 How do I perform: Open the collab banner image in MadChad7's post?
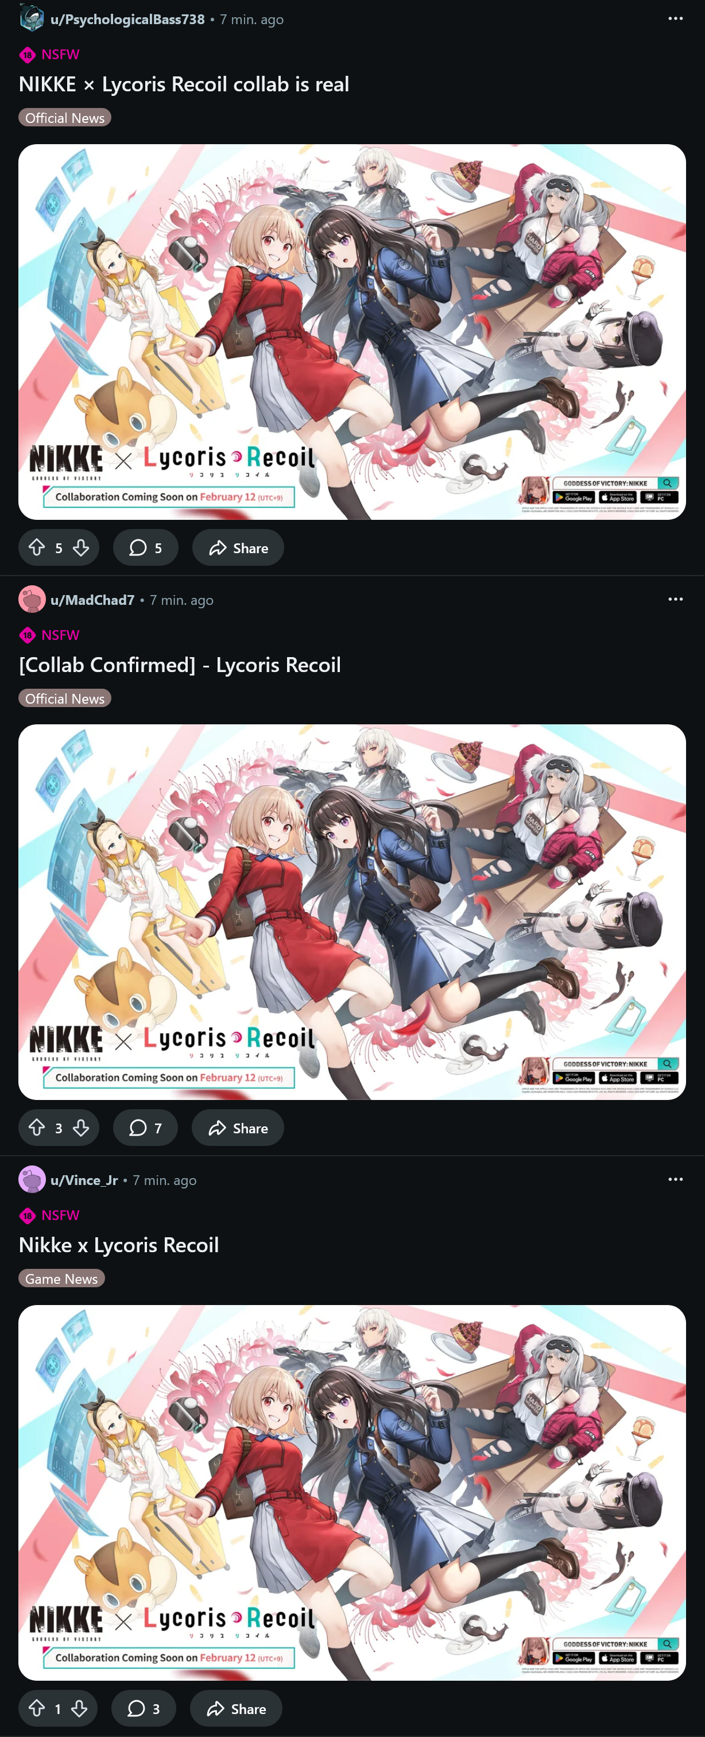(352, 912)
